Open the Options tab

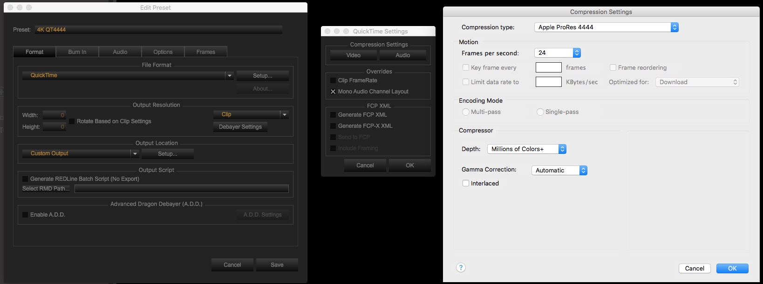tap(163, 52)
